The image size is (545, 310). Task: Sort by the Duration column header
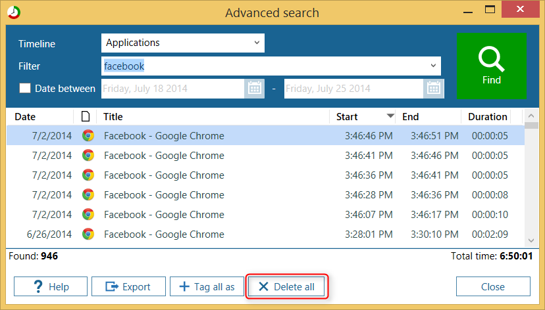[x=487, y=117]
